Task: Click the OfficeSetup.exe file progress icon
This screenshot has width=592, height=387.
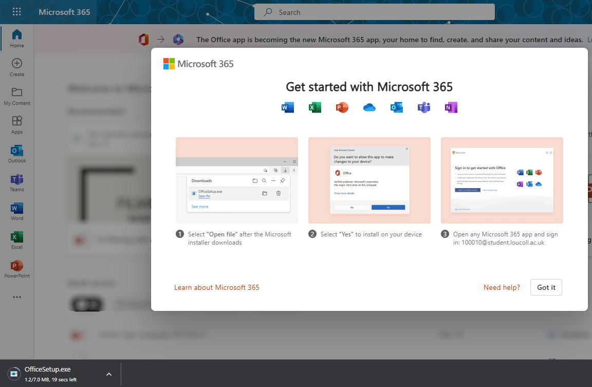Action: [x=14, y=374]
